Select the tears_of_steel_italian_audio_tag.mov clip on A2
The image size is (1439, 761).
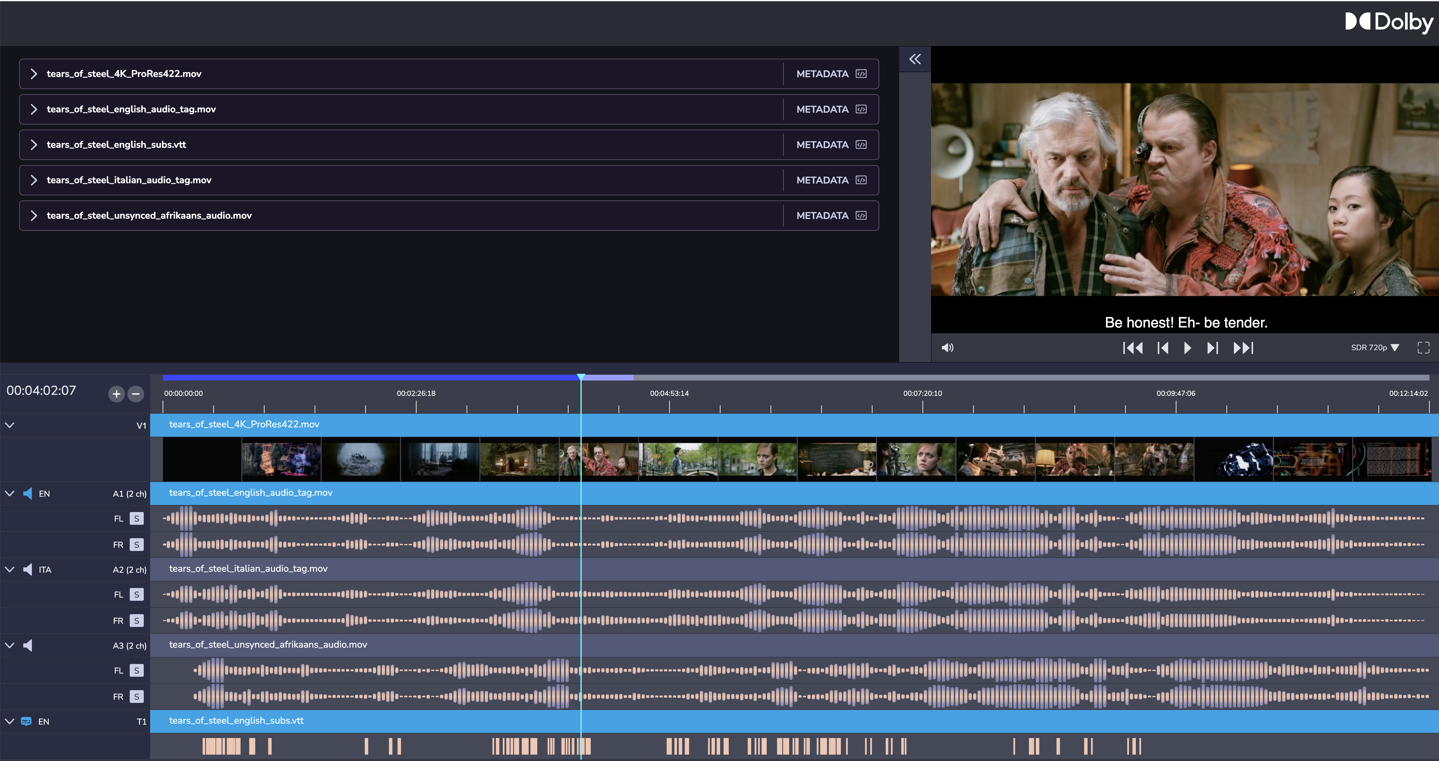(794, 569)
